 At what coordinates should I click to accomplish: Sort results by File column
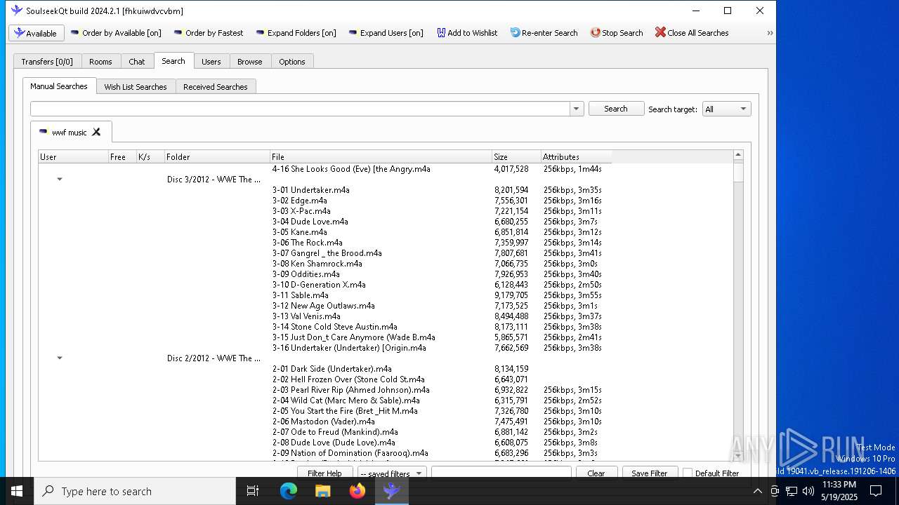click(x=381, y=156)
